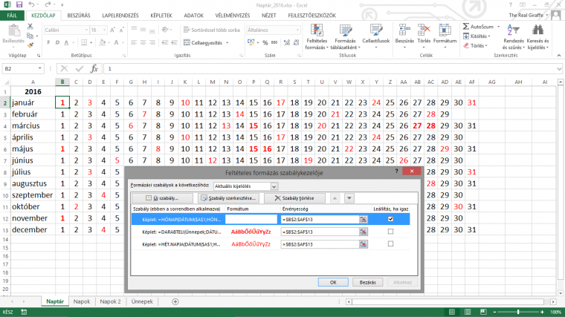Check Leállítás, ha igaz for DARABTELI rule
Viewport: 565px width, 317px height.
click(x=390, y=232)
